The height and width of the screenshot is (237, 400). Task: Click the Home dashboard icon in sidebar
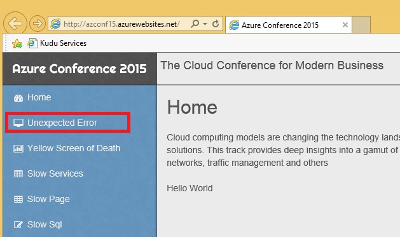click(x=18, y=98)
